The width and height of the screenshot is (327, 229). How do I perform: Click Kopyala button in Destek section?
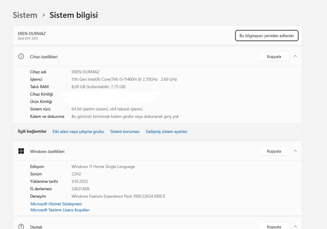coord(274,226)
